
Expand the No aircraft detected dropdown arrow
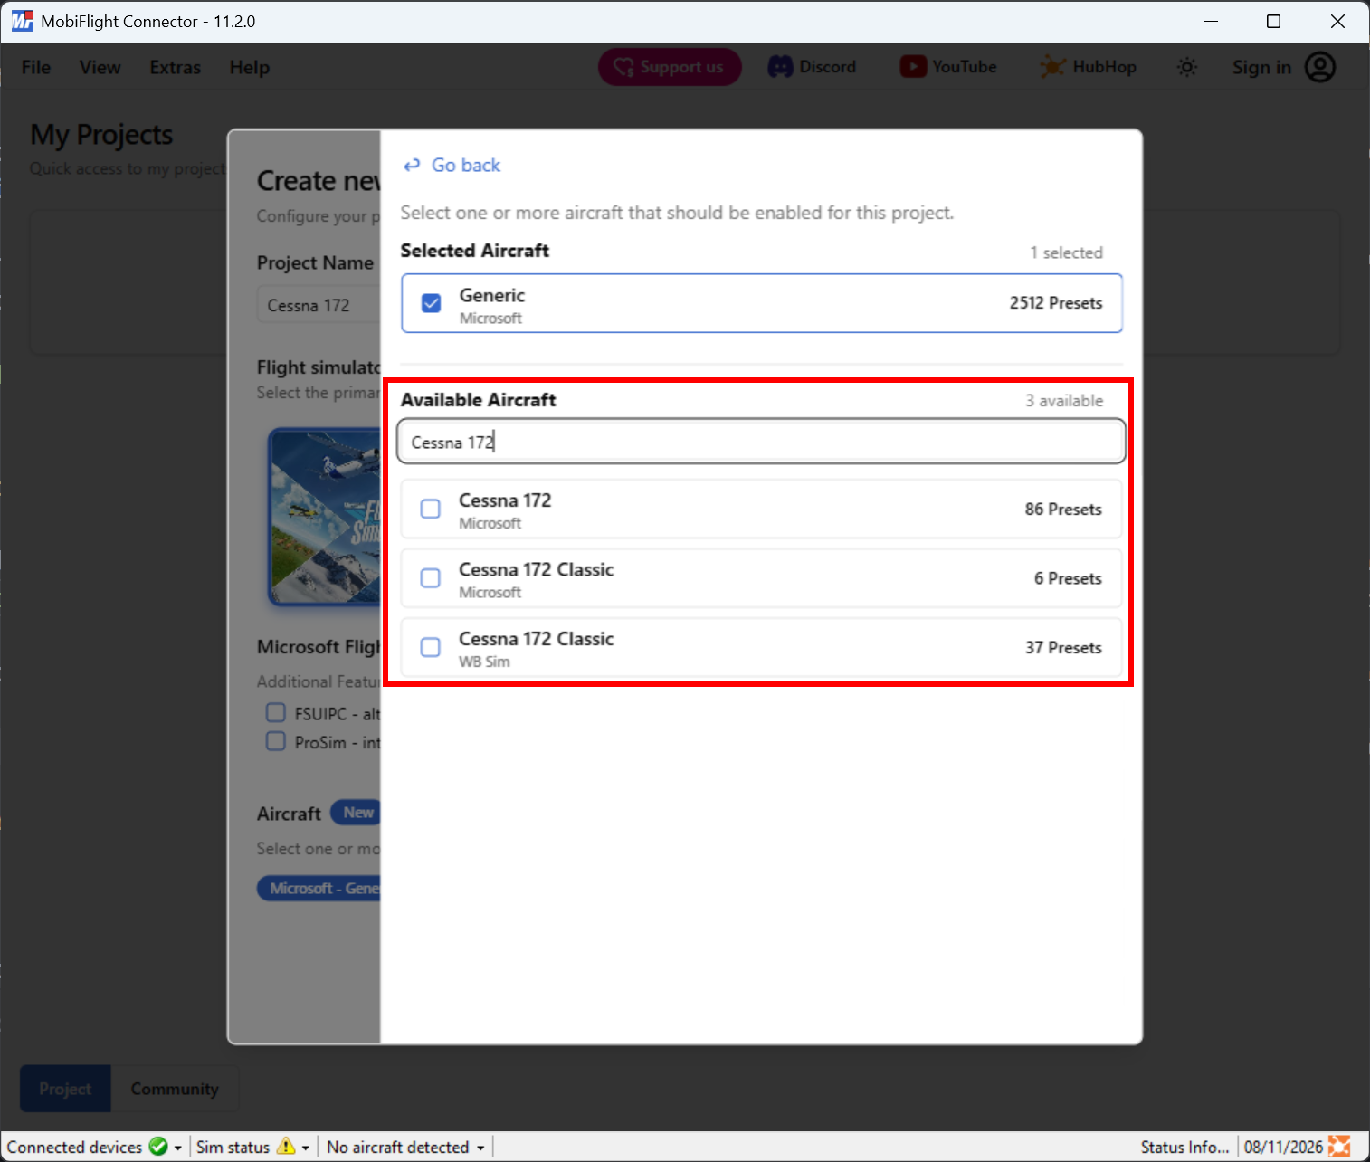coord(480,1148)
